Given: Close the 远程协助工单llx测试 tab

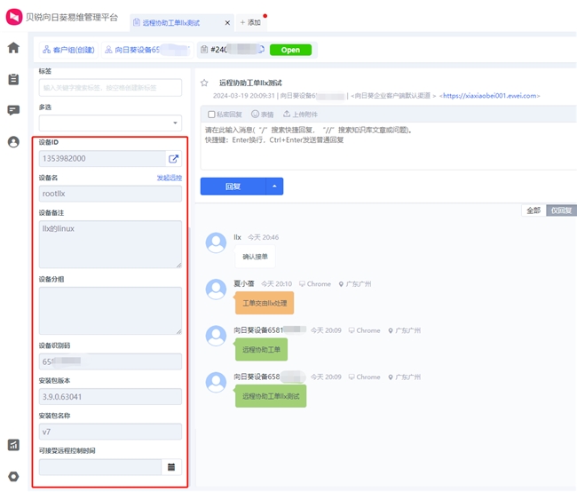Looking at the screenshot, I should pyautogui.click(x=227, y=23).
